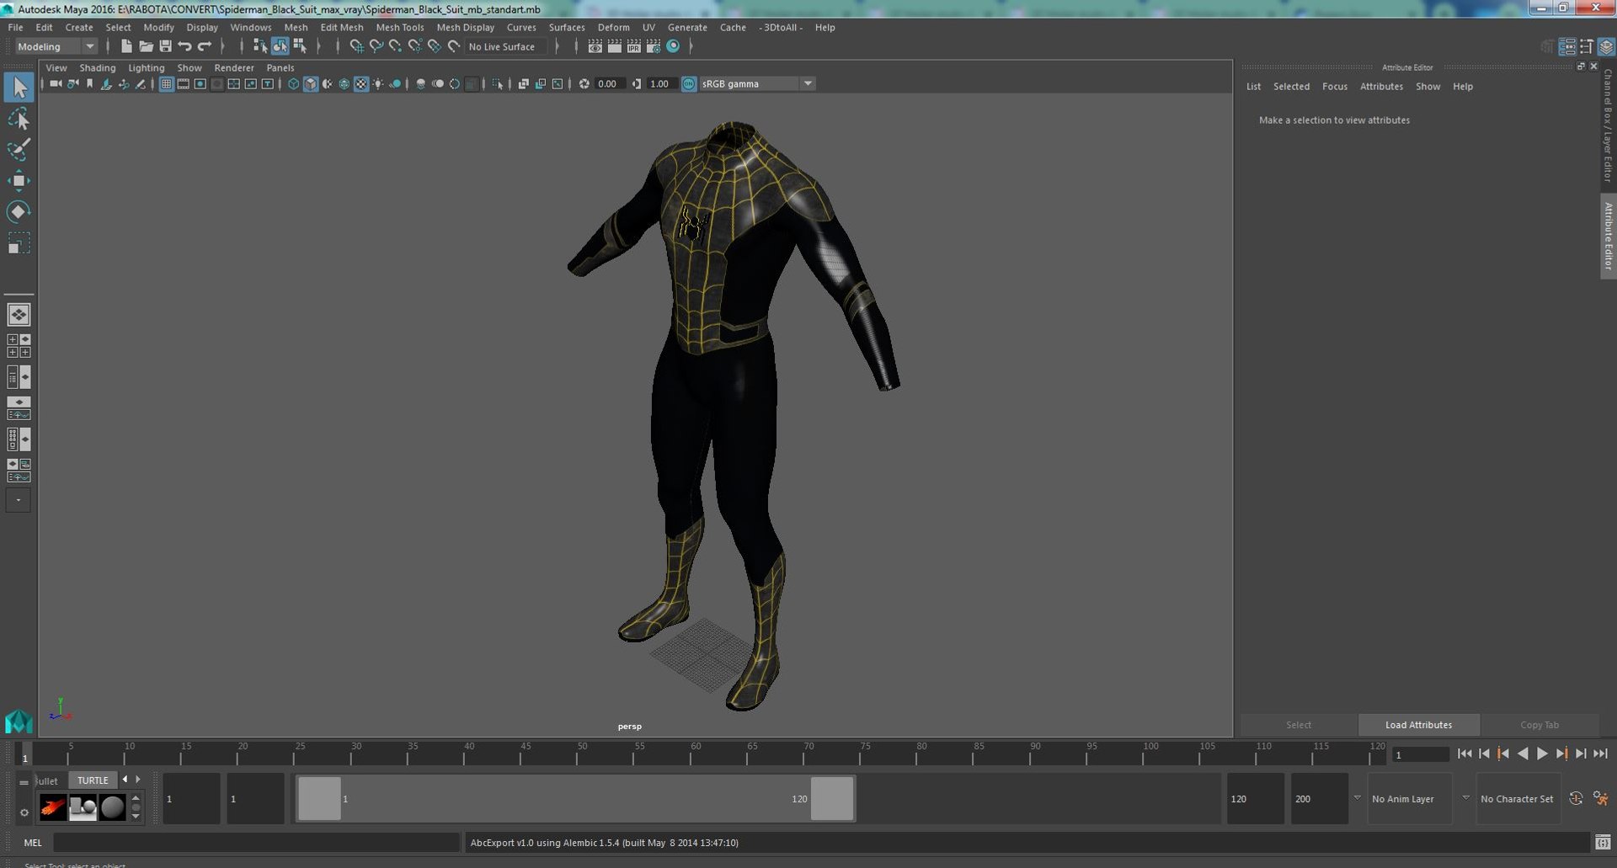Open Render Settings clapperboard-gear icon

[x=654, y=46]
